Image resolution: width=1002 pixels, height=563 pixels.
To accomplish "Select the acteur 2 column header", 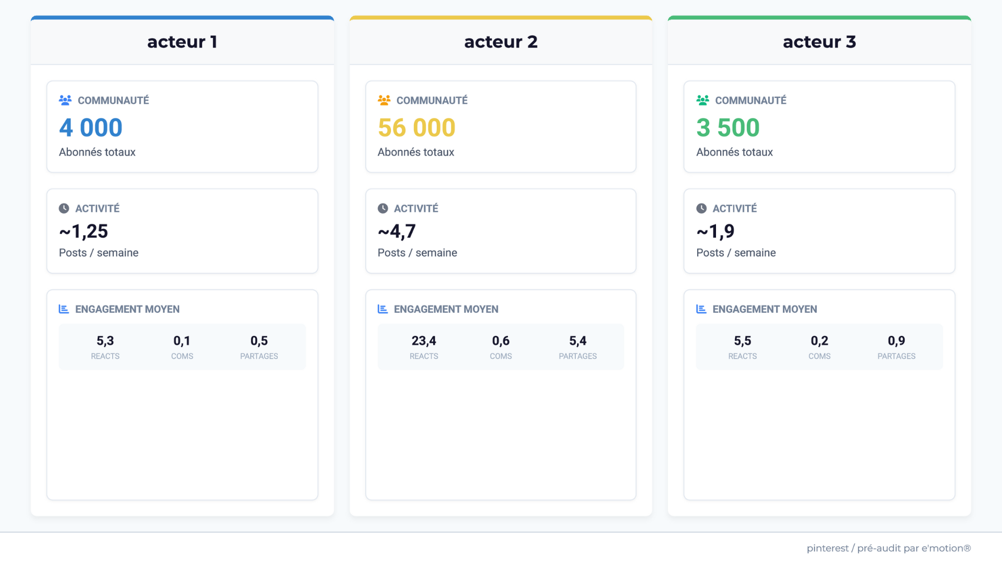I will (500, 42).
